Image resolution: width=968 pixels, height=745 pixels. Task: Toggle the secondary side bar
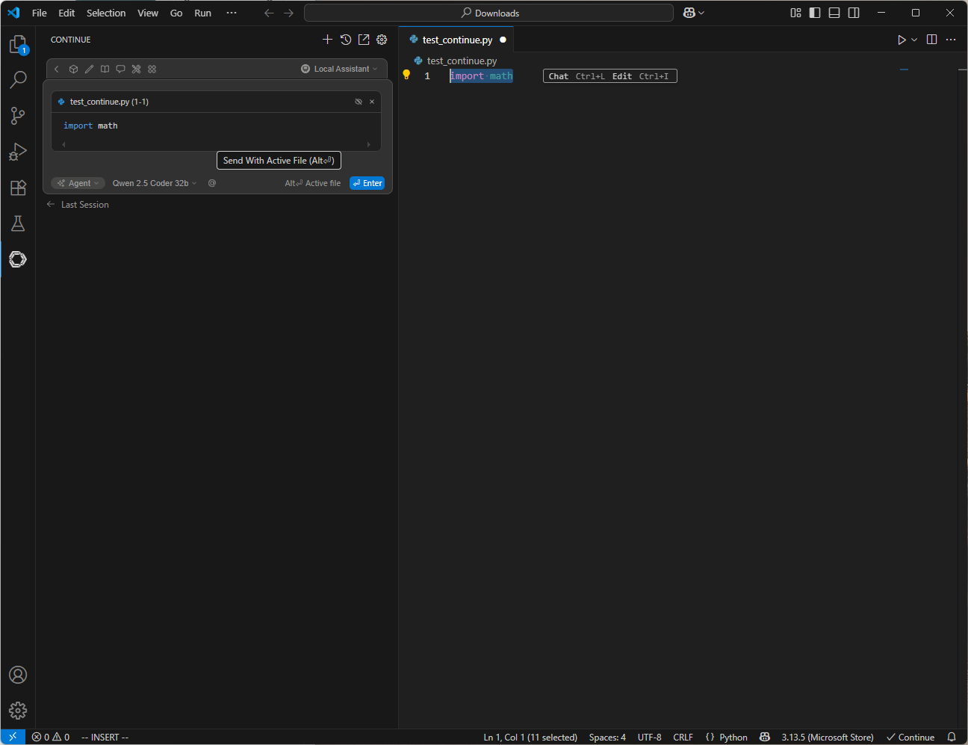click(854, 13)
